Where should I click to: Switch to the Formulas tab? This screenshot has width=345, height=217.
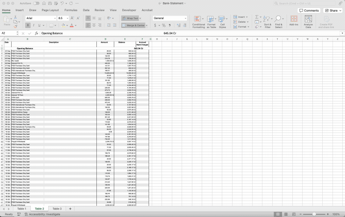71,10
